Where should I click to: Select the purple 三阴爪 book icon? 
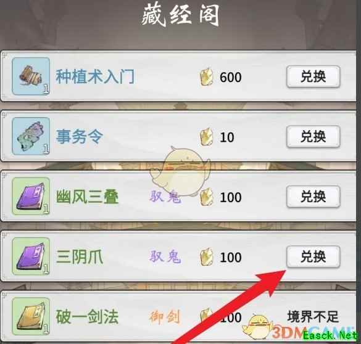(x=31, y=256)
